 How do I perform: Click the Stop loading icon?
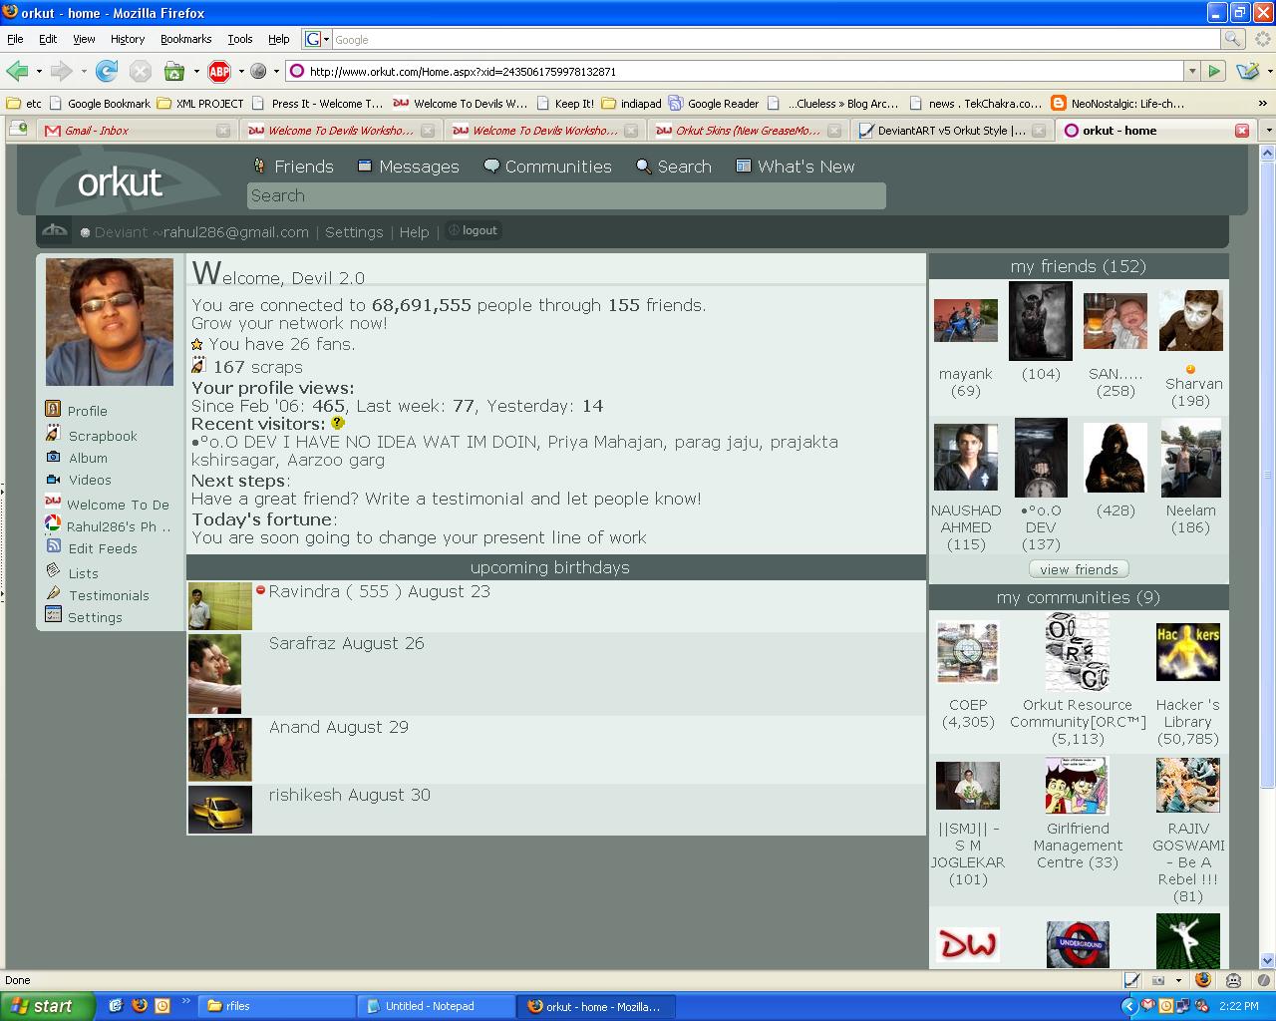(x=141, y=71)
